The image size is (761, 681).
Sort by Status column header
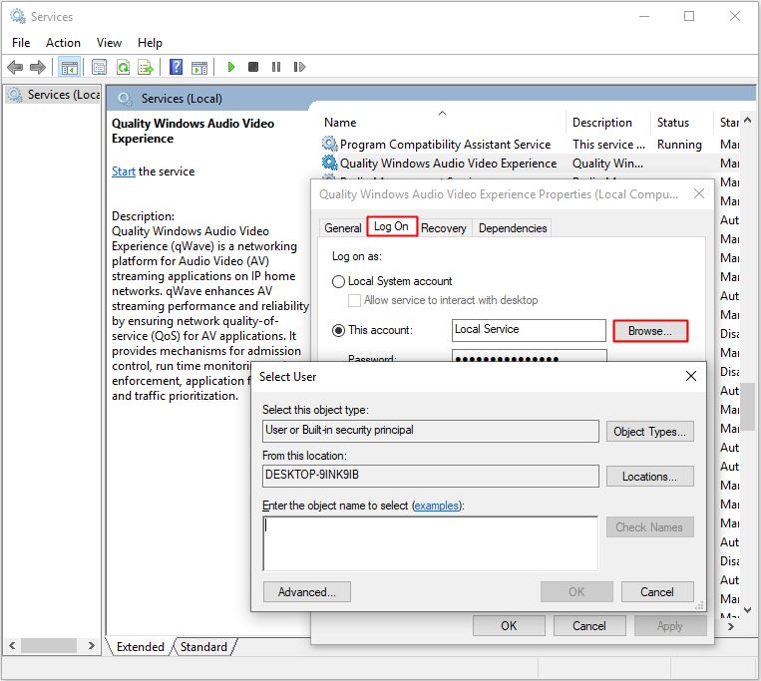click(672, 123)
